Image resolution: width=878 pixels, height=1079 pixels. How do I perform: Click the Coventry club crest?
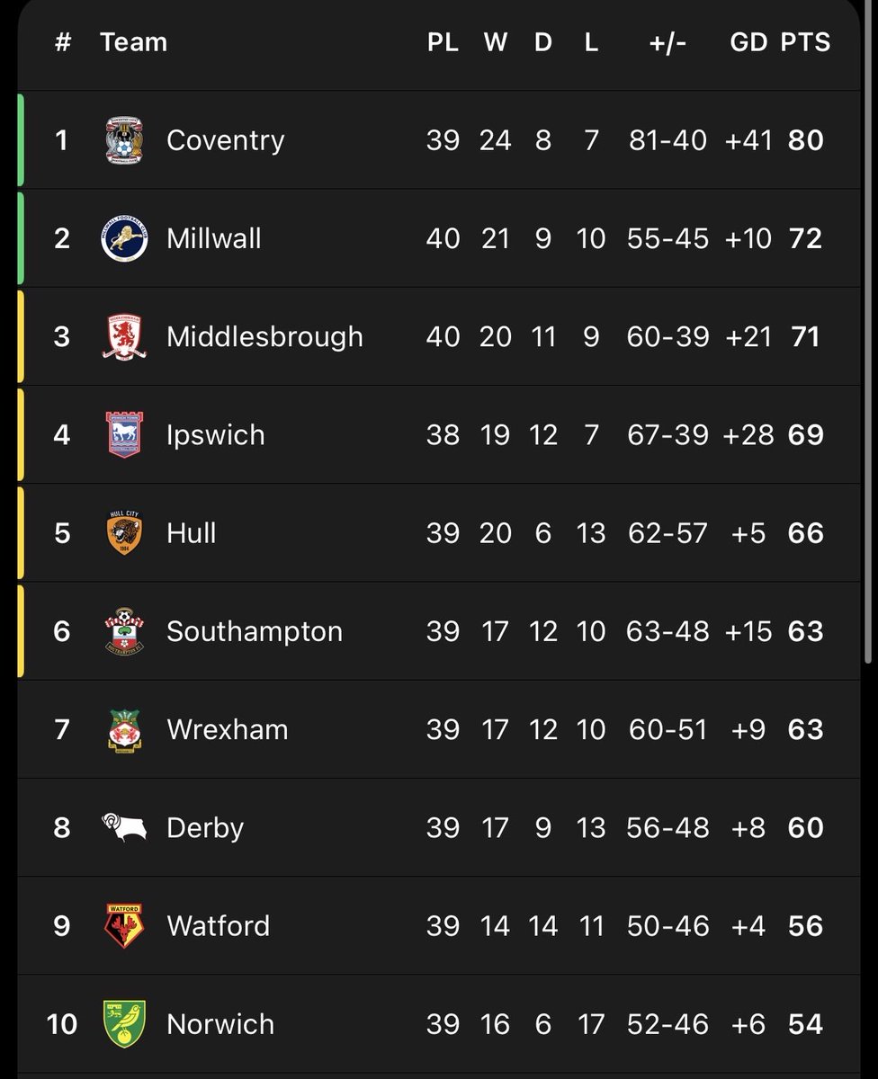(x=124, y=140)
